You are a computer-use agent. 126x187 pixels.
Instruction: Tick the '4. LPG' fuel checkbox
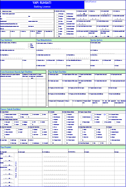click(x=31, y=122)
